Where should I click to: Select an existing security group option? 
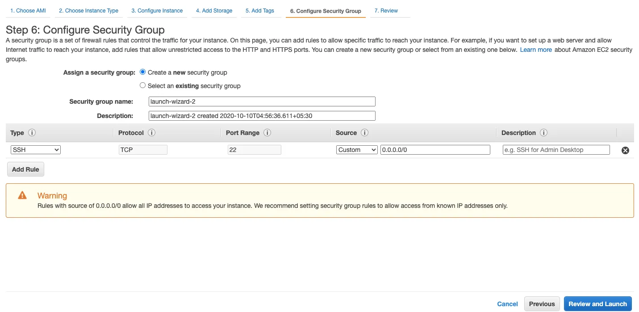143,85
